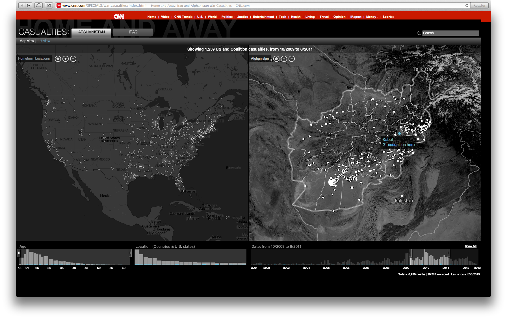The image size is (507, 319).
Task: Click the search magnifier icon
Action: coord(419,33)
